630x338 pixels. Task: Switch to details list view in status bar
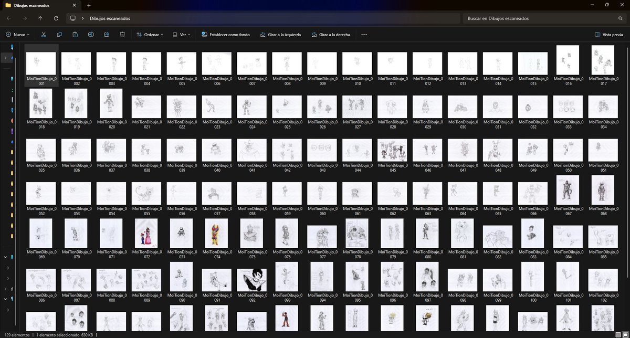(x=617, y=334)
